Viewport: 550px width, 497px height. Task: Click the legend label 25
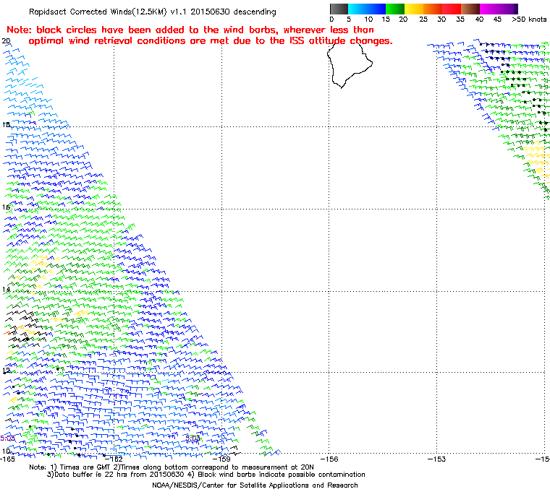tap(423, 20)
